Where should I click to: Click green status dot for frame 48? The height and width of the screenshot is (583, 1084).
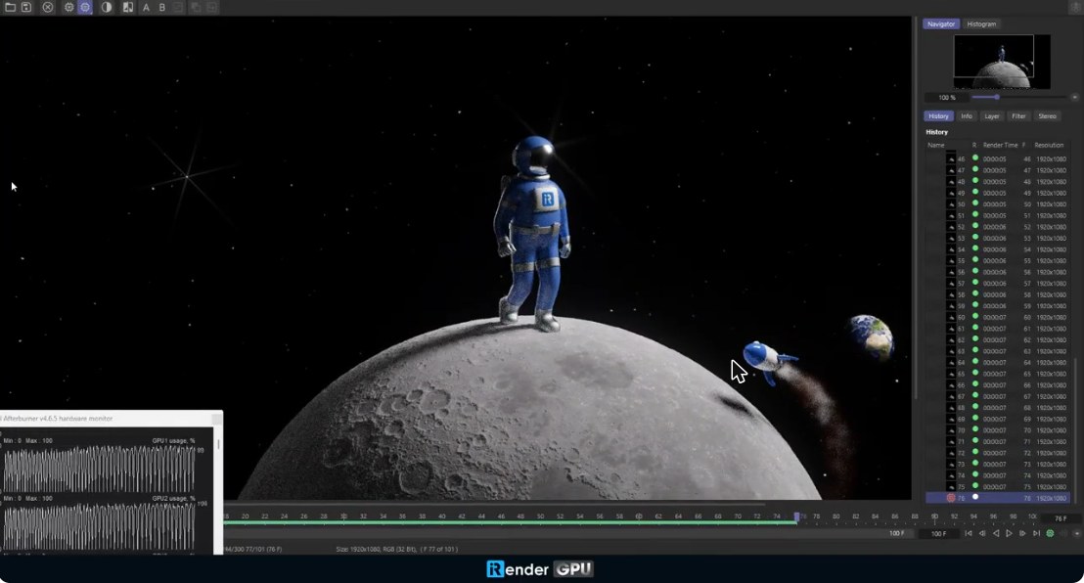click(x=975, y=181)
